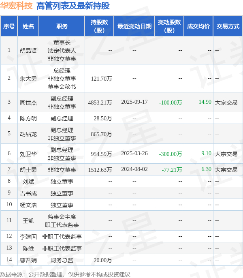Click the name 周世杰
The height and width of the screenshot is (278, 243).
click(28, 103)
